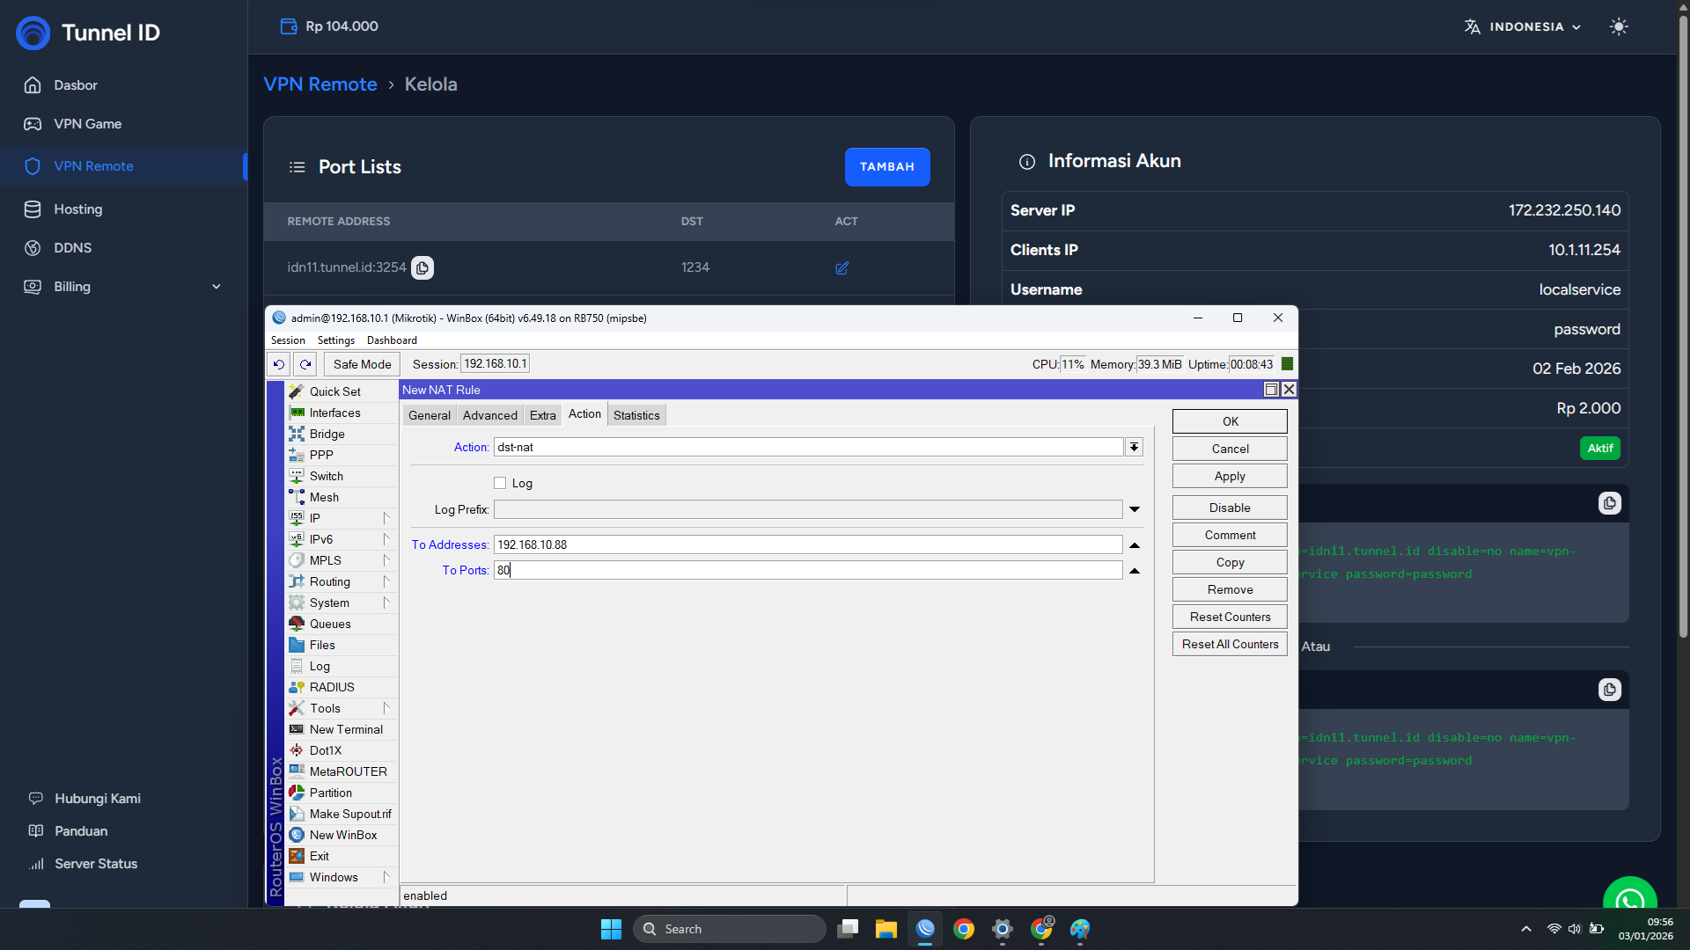Copy the remote address idn11.tunnel.id:3254

coord(422,267)
